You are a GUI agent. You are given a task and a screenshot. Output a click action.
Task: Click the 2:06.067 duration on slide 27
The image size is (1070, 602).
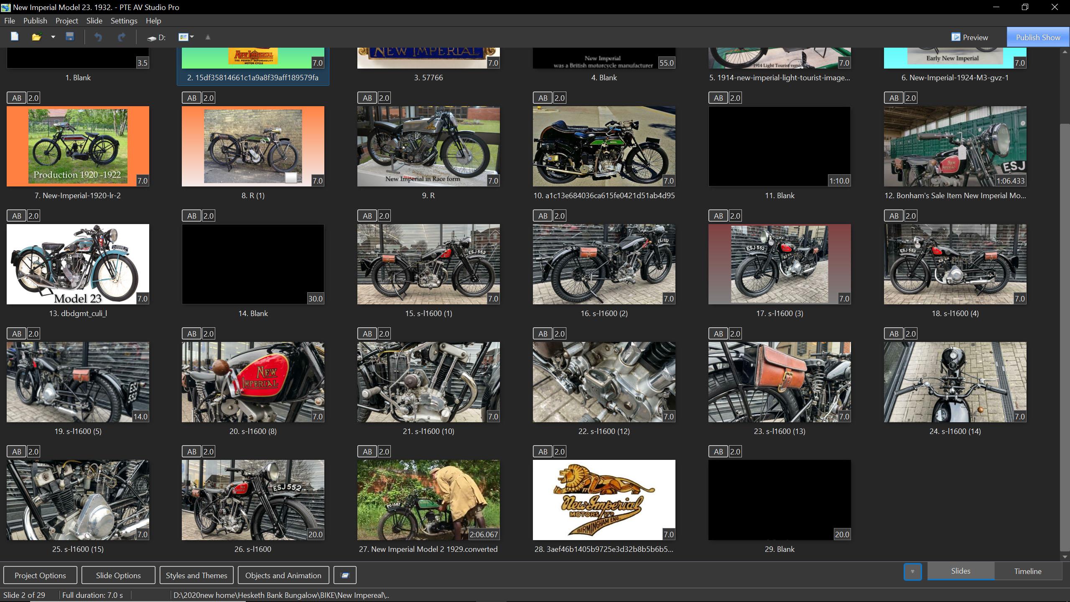(x=484, y=535)
